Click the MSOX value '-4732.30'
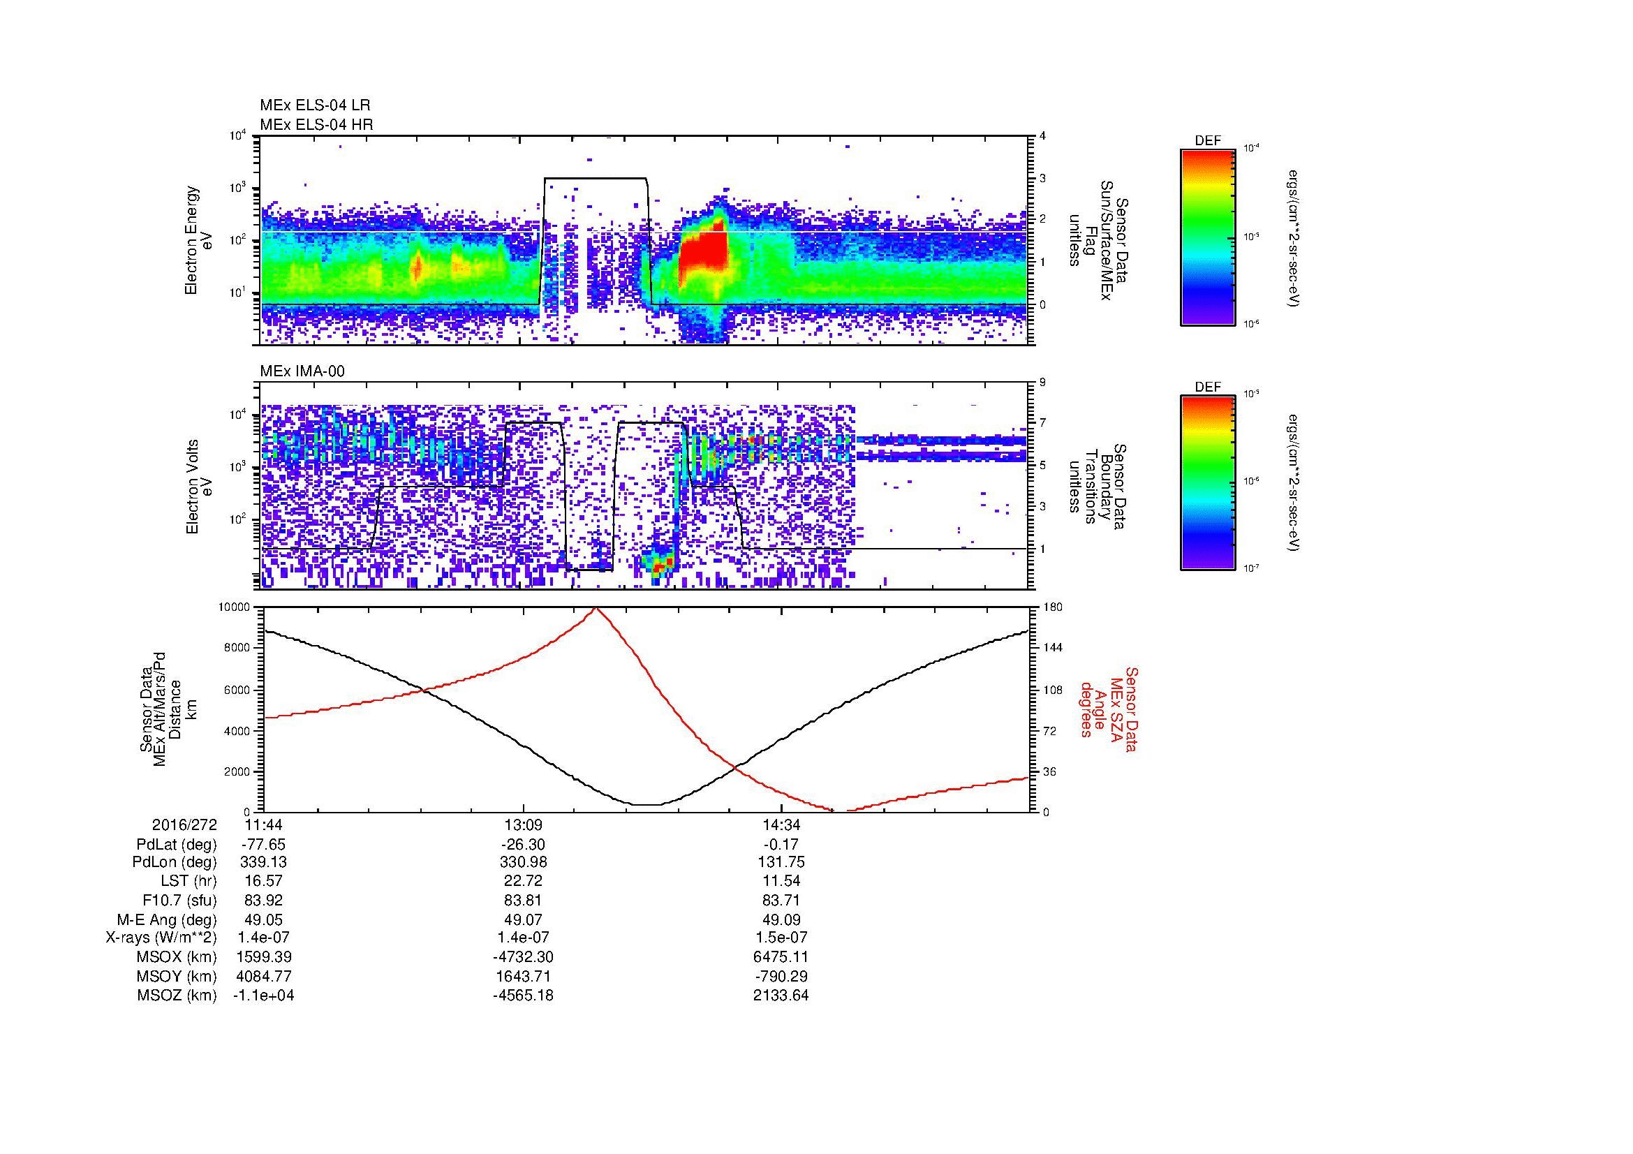 click(524, 957)
